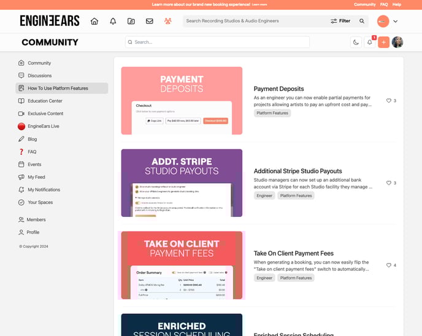422x336 pixels.
Task: Toggle dark mode with the moon icon
Action: click(x=356, y=42)
